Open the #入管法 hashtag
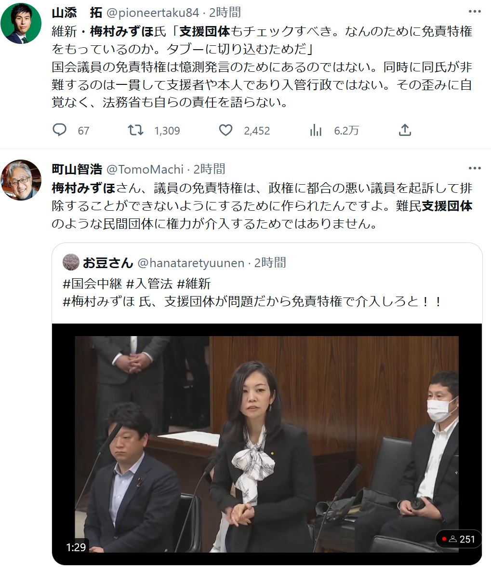The width and height of the screenshot is (491, 569). (149, 284)
